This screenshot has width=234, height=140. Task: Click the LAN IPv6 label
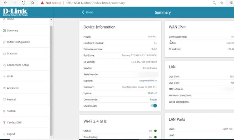174,83
